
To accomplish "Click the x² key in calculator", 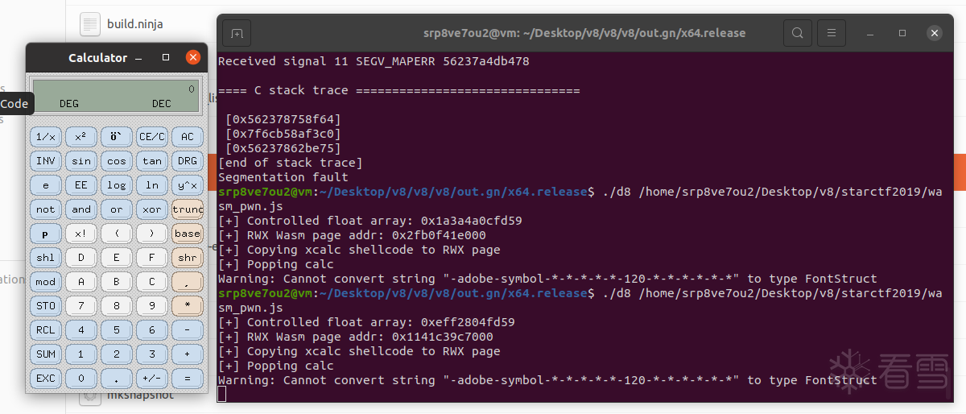I will pyautogui.click(x=81, y=137).
